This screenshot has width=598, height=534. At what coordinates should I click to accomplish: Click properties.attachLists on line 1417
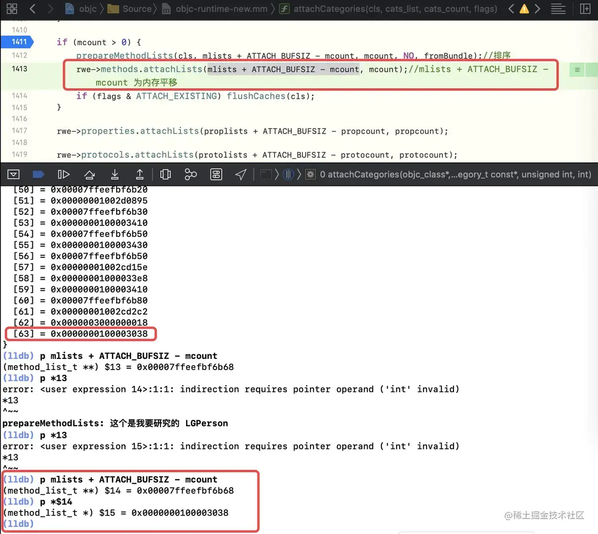click(x=140, y=131)
